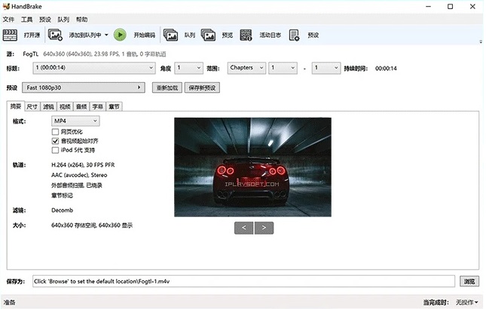
Task: Open the activity log icon
Action: tap(246, 35)
